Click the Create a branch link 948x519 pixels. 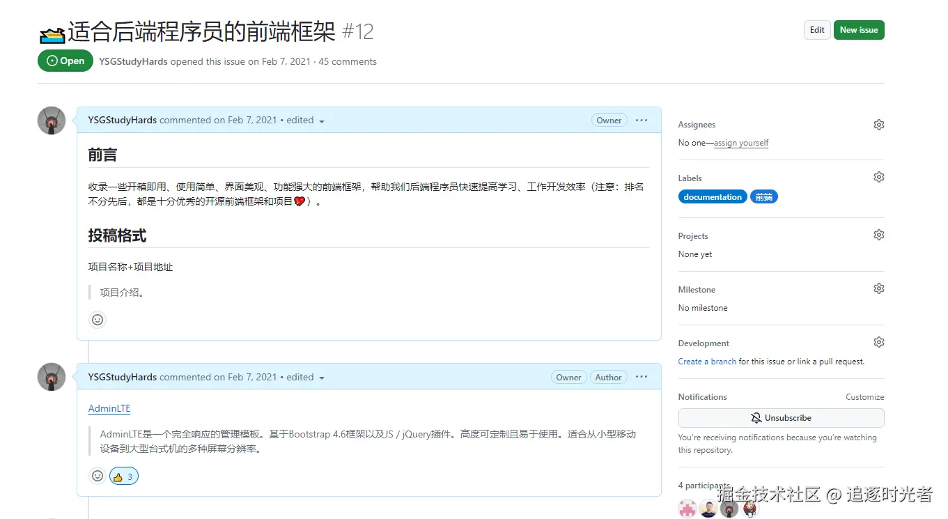(707, 362)
